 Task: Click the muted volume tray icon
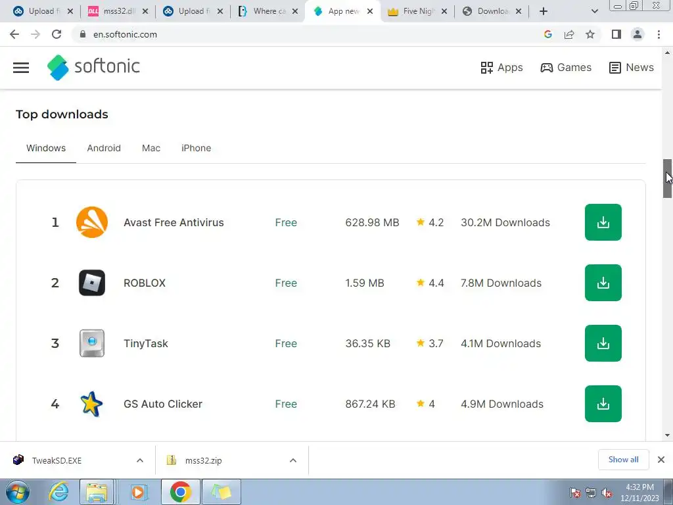[607, 493]
